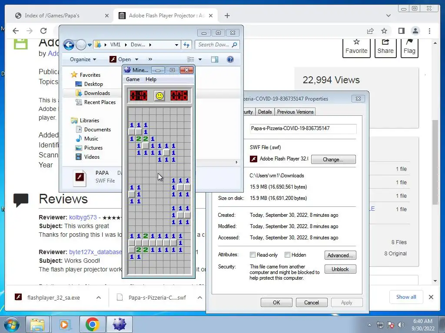Open recent pages dropdown beside forward arrow
Screen dimensions: 445x333
[90, 45]
